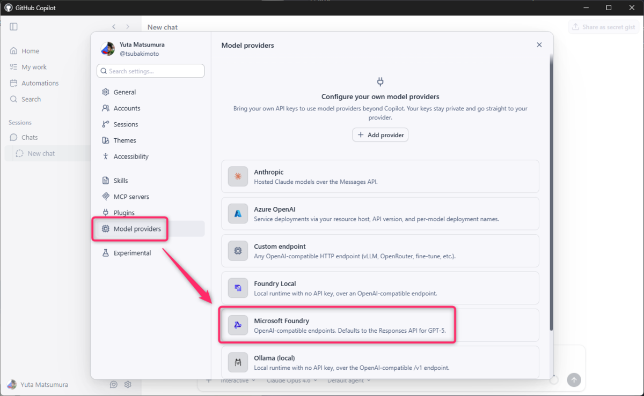Open Themes settings

coord(151,140)
